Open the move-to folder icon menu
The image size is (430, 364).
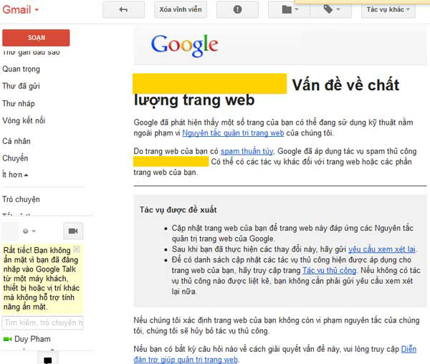coord(289,9)
